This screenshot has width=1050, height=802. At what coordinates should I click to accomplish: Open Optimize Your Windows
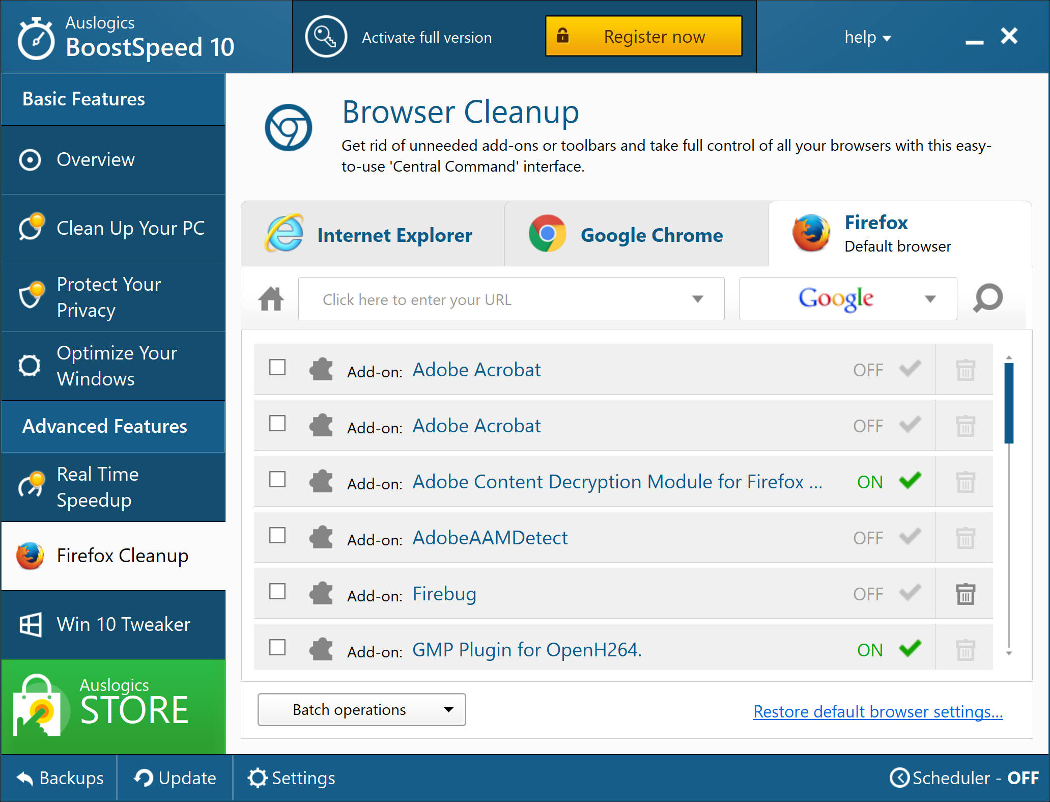[117, 365]
